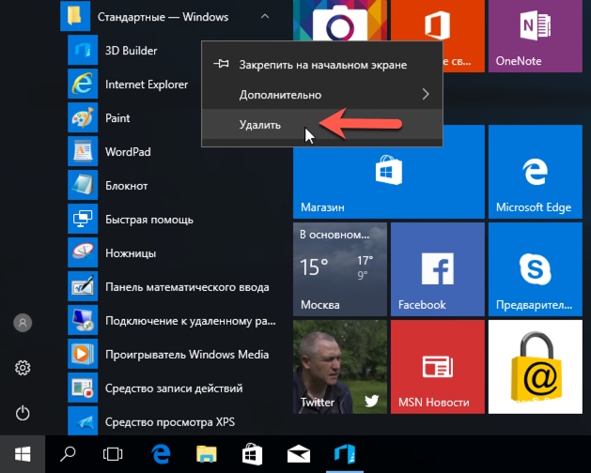The image size is (591, 473).
Task: Open the Skype preview tile
Action: pyautogui.click(x=536, y=269)
